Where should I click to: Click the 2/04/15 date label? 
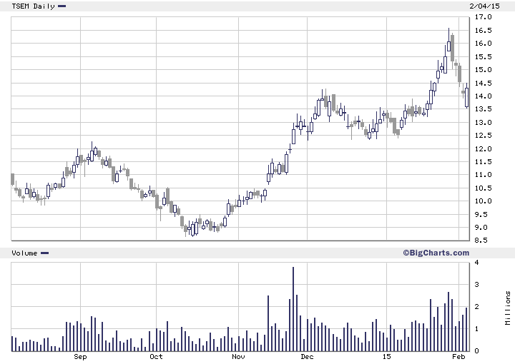click(484, 6)
